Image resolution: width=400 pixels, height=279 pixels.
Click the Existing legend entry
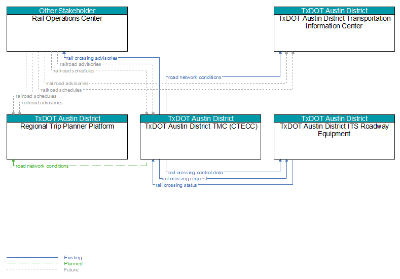pos(73,258)
